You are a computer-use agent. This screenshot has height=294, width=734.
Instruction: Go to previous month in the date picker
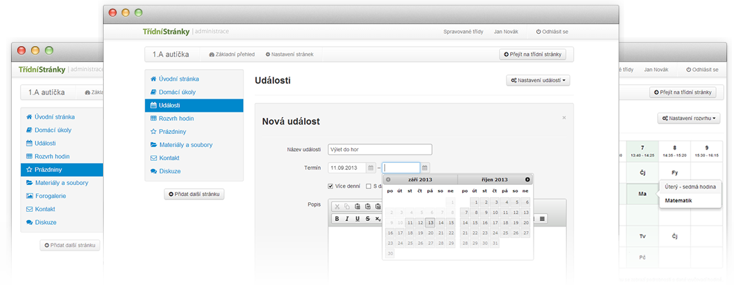coord(388,179)
